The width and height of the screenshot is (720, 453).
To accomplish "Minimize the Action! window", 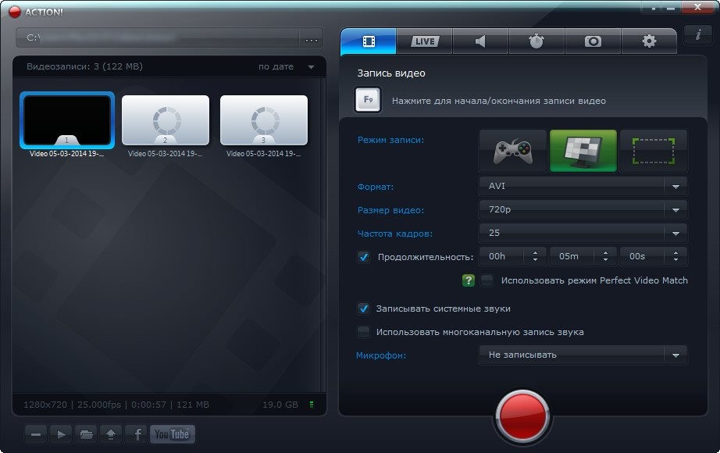I will coord(672,8).
